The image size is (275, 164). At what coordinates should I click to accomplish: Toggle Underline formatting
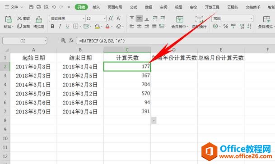[67, 27]
